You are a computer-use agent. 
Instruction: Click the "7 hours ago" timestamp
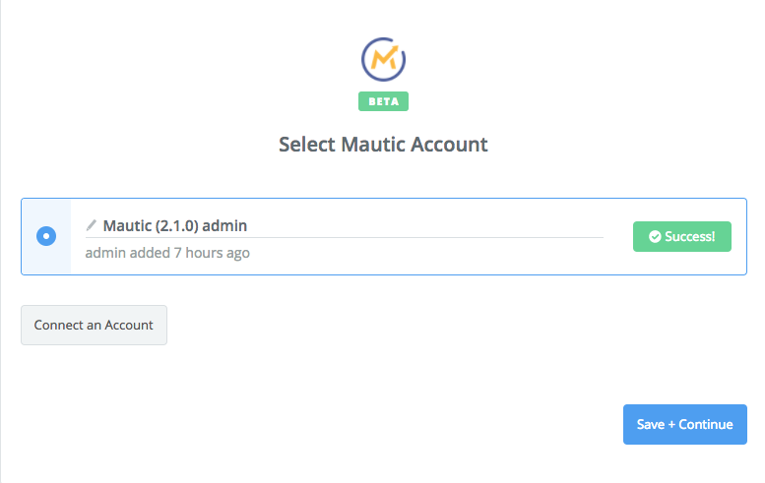[x=212, y=253]
